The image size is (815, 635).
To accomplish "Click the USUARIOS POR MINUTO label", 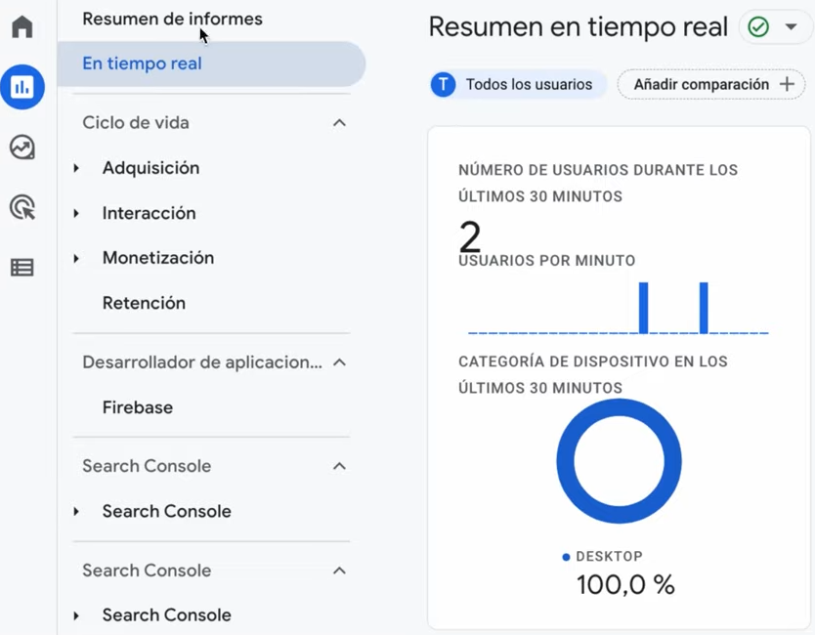I will click(x=547, y=260).
